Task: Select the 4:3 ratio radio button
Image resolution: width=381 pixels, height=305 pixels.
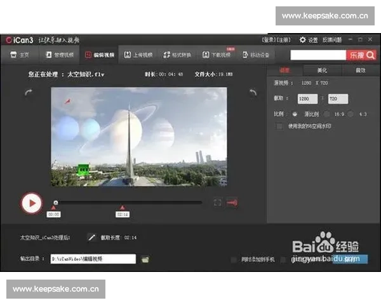Action: [351, 114]
